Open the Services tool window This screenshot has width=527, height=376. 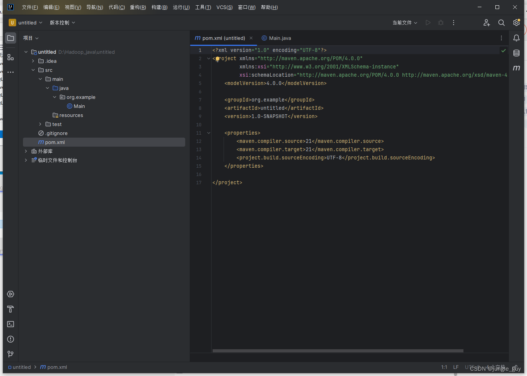point(11,294)
